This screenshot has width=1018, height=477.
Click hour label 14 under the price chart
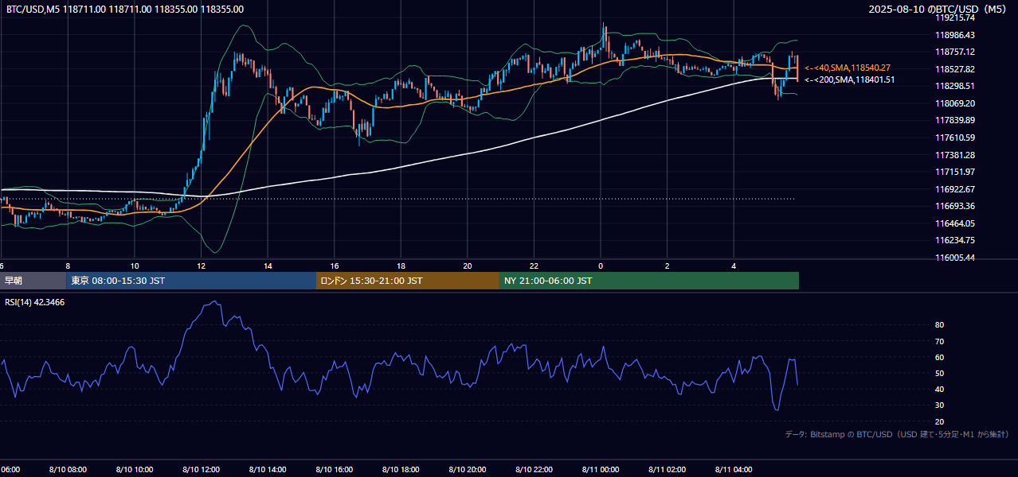tap(268, 266)
